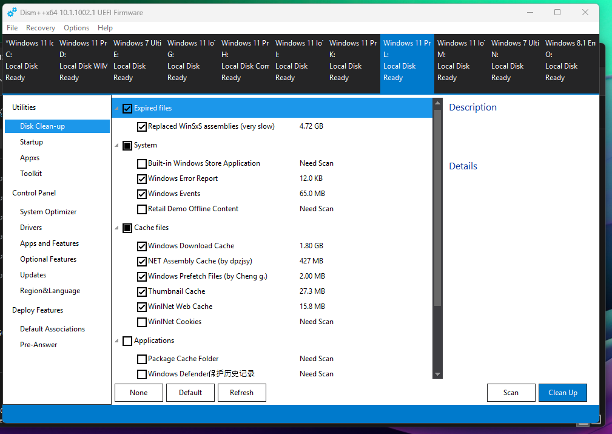Click the 4.72 GB size value

pyautogui.click(x=311, y=126)
